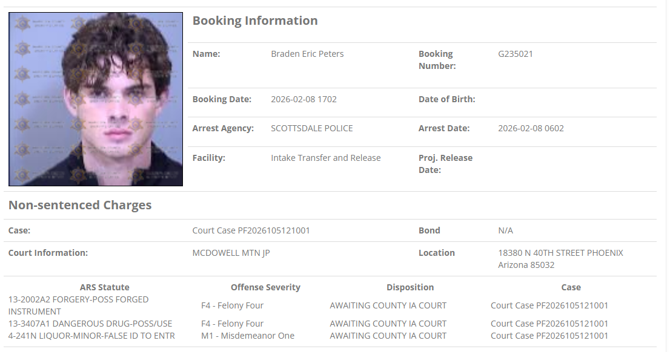Click arrest date value 2026-02-08 0602
The image size is (670, 352).
[531, 128]
